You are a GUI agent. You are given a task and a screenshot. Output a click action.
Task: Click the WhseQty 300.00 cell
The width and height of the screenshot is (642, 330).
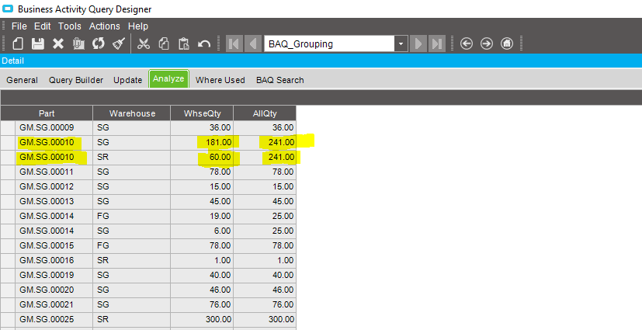point(203,319)
